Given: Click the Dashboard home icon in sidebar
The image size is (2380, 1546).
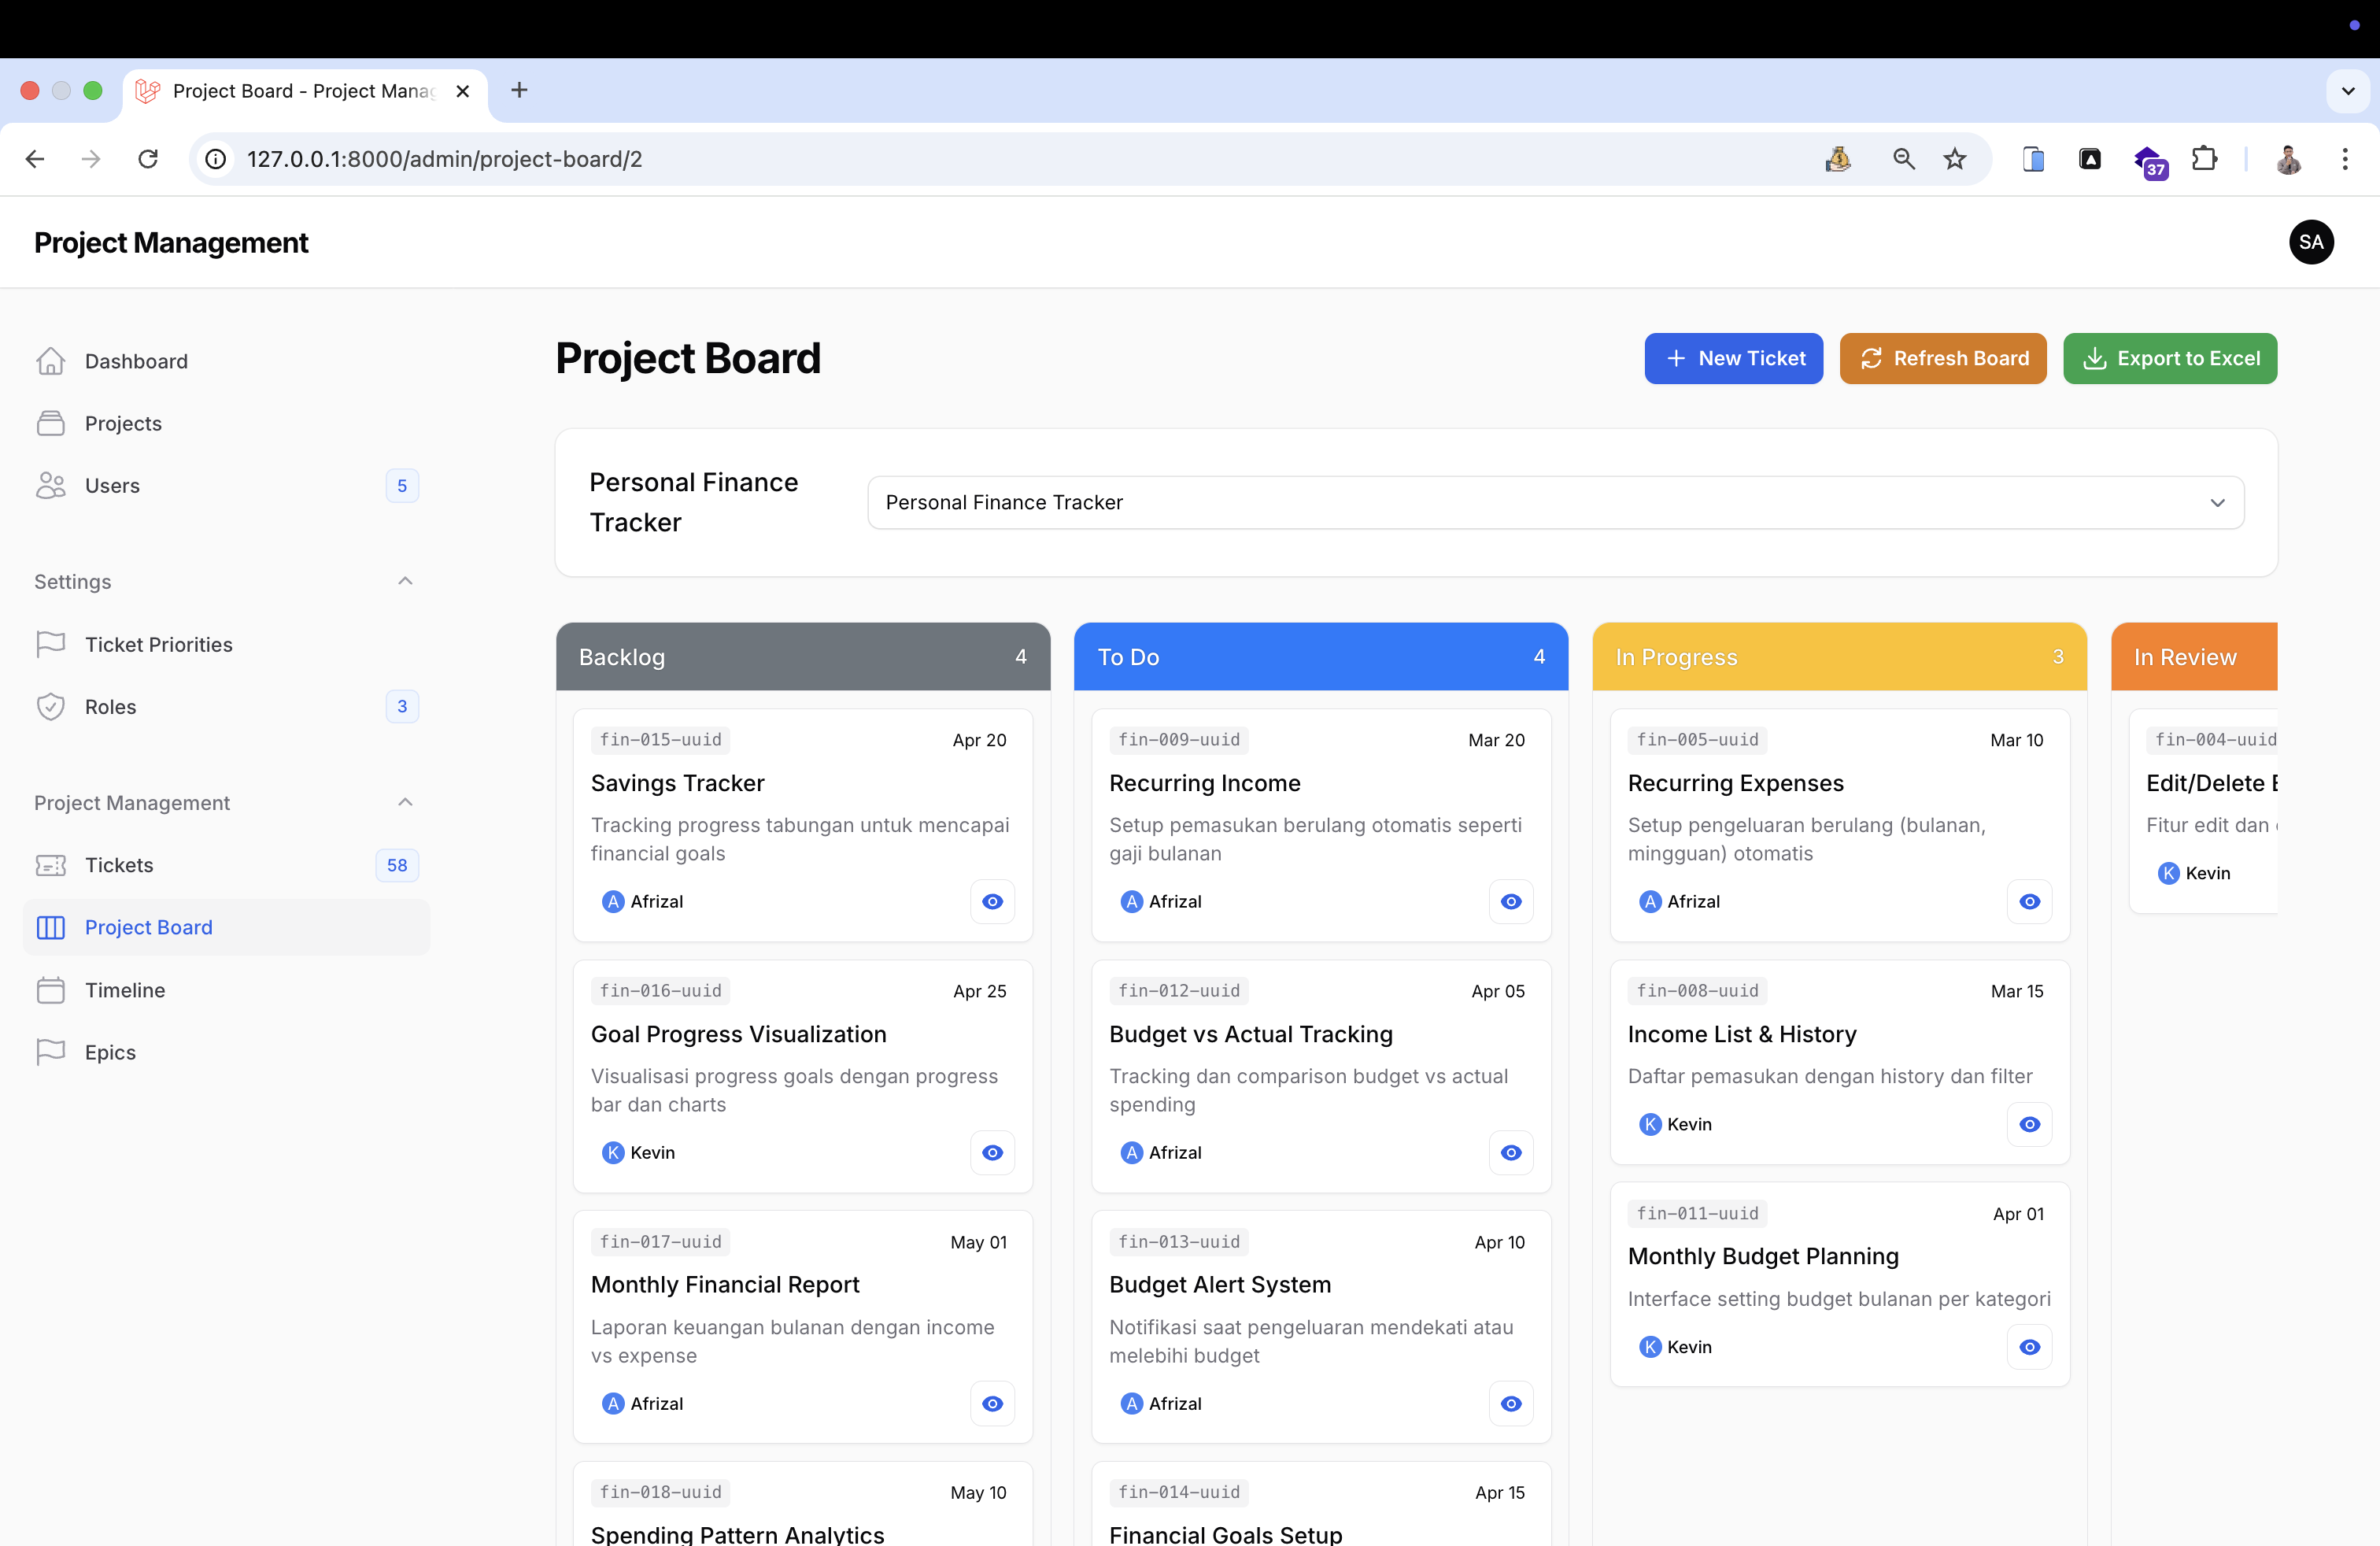Looking at the screenshot, I should pyautogui.click(x=50, y=361).
